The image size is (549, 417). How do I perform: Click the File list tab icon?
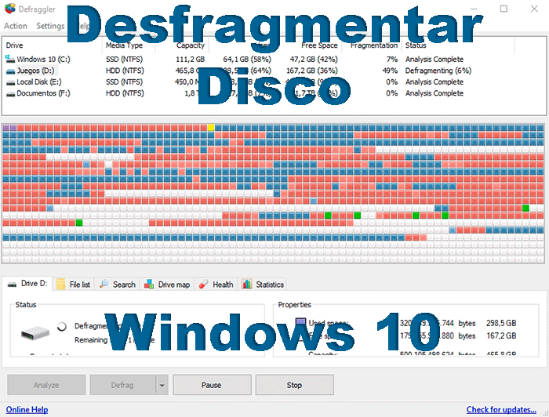click(x=60, y=285)
